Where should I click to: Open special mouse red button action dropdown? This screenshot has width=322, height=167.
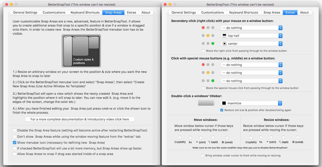pyautogui.click(x=252, y=65)
